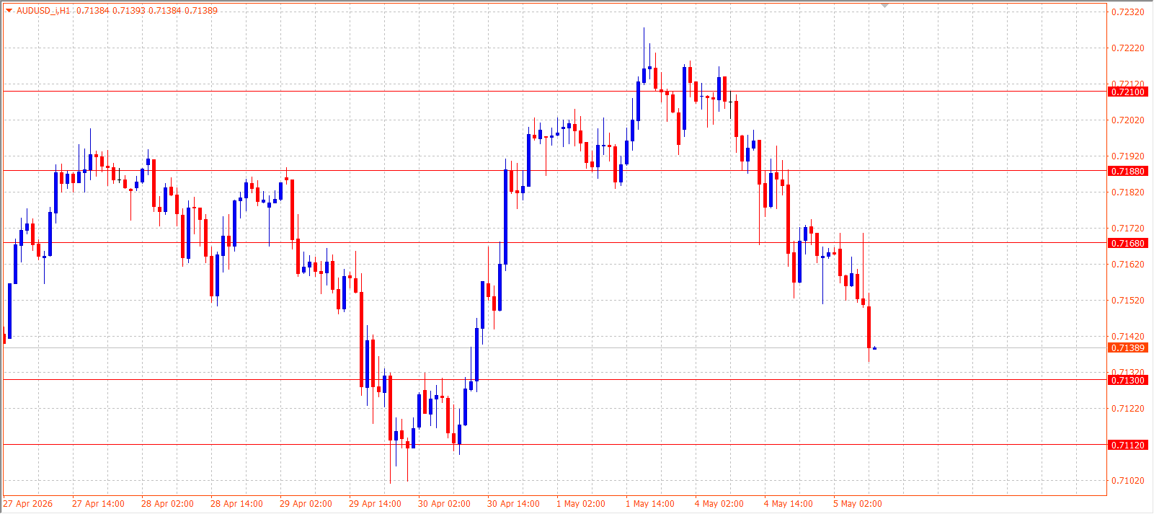This screenshot has height=514, width=1154.
Task: Click the 1 May 02:00 time label
Action: tap(581, 504)
